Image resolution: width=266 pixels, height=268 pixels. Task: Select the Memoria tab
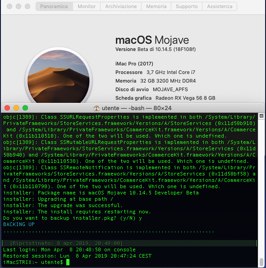pyautogui.click(x=156, y=6)
